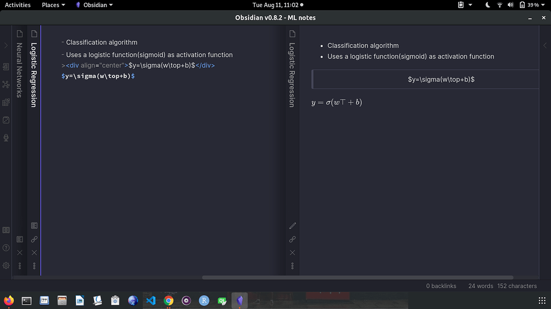This screenshot has width=551, height=309.
Task: Click '0 backlinks' in the status bar
Action: [441, 286]
